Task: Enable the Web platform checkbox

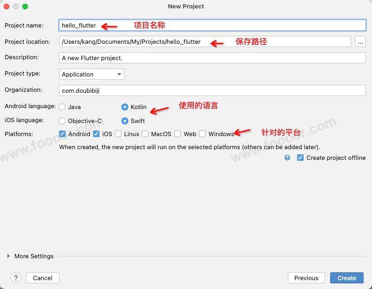Action: pyautogui.click(x=178, y=134)
